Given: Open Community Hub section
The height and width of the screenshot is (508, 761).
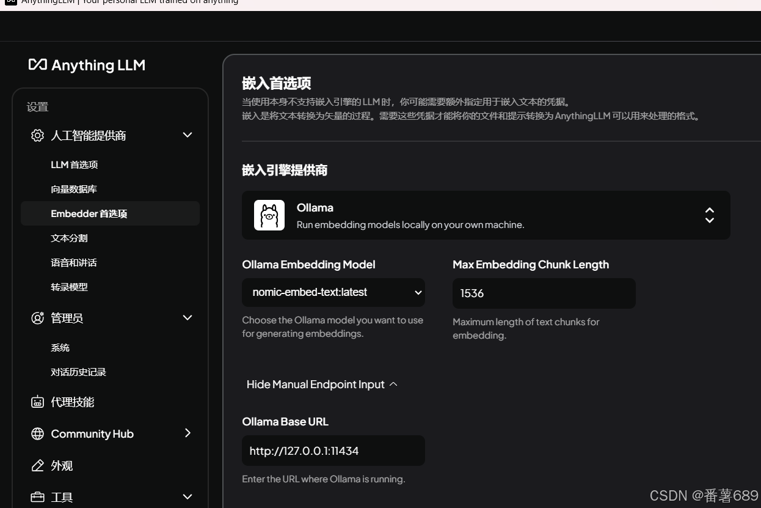Looking at the screenshot, I should point(92,433).
